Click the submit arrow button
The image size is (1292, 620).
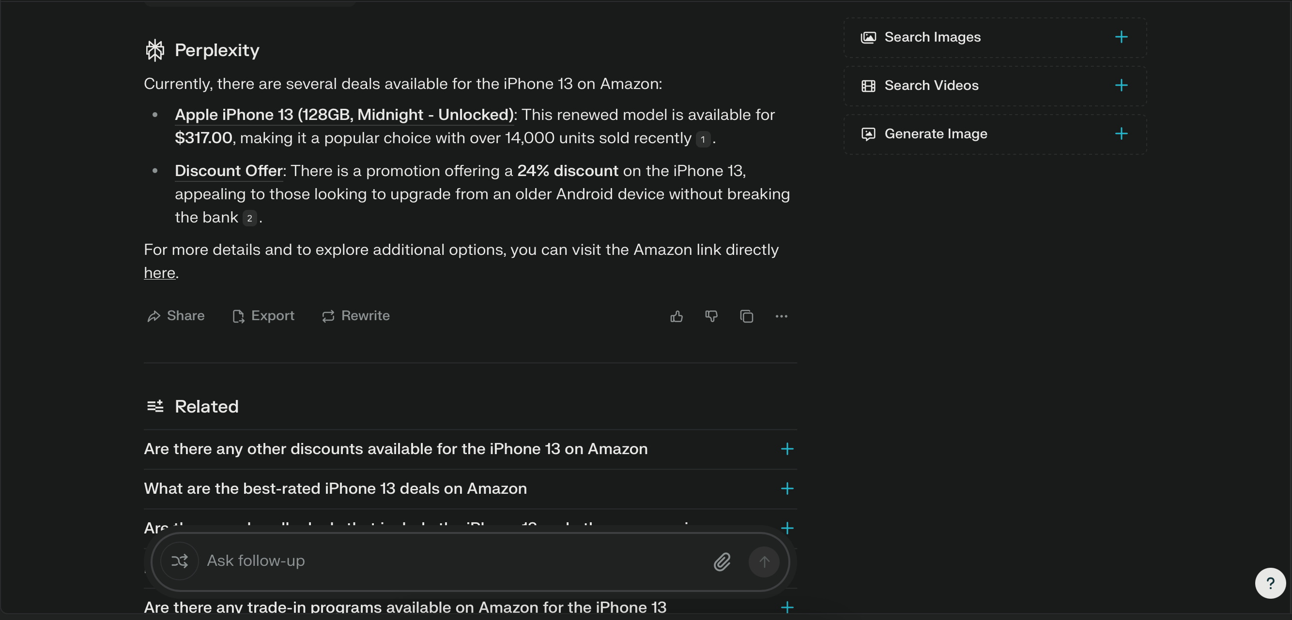coord(764,562)
